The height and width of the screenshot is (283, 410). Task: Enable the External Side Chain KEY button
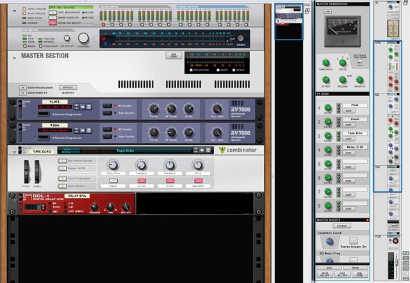360,63
